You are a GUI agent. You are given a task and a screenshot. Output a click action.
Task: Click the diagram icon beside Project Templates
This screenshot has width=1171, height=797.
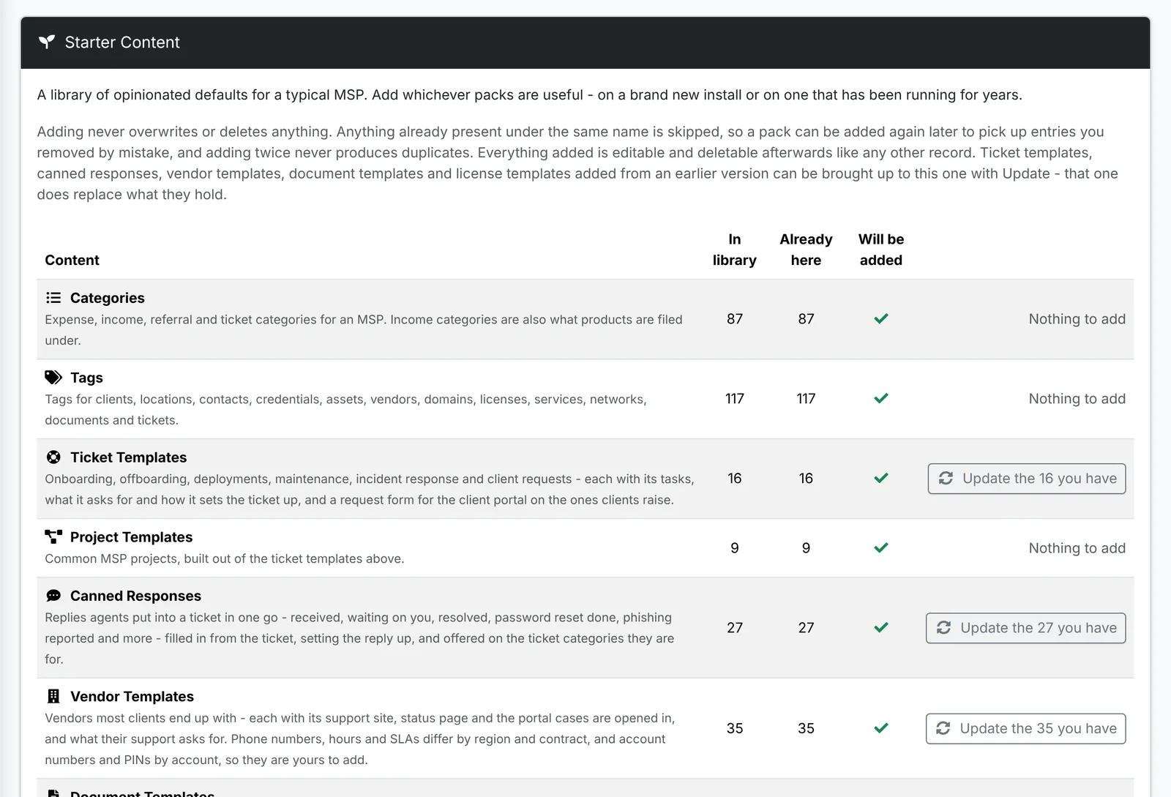click(x=53, y=537)
